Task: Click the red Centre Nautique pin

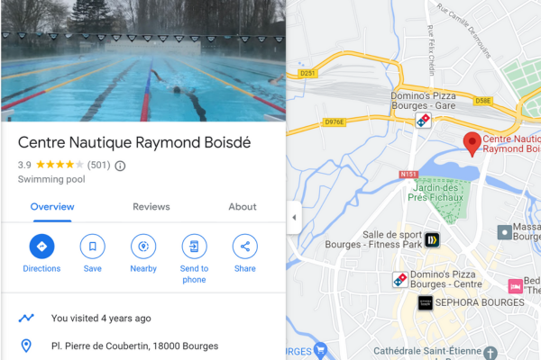Action: [472, 144]
